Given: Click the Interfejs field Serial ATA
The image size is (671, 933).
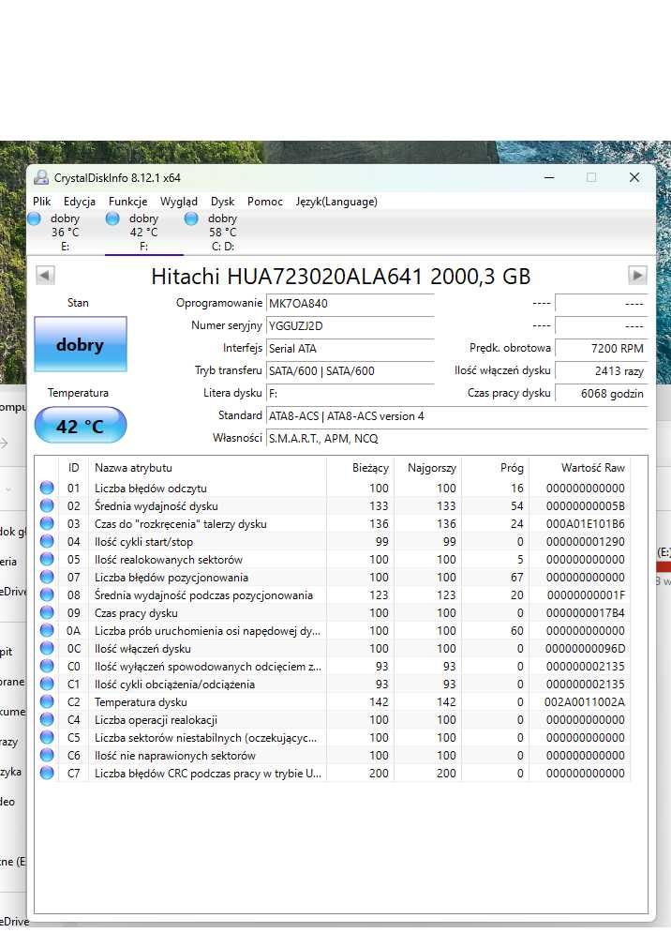Looking at the screenshot, I should coord(350,348).
